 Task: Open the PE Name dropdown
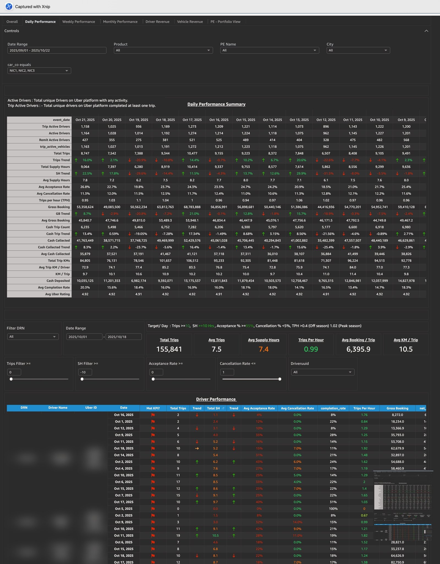click(x=269, y=50)
